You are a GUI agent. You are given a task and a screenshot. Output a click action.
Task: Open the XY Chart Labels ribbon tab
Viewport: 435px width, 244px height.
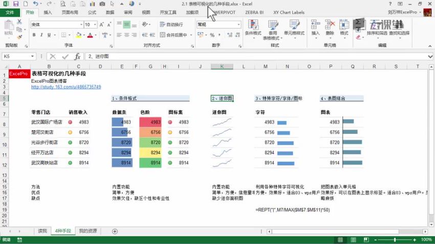289,12
